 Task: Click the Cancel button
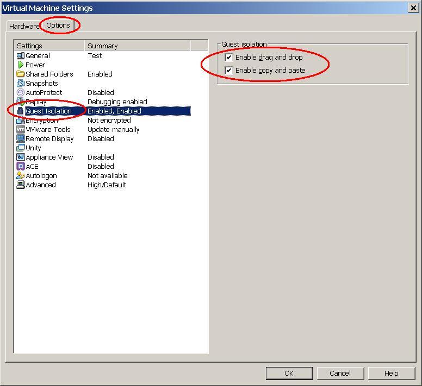coord(340,373)
